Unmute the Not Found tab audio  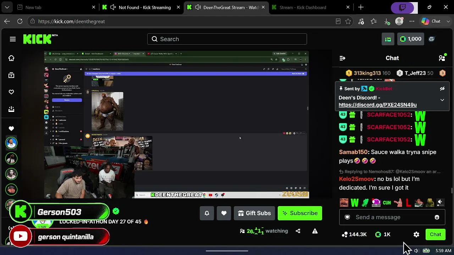pos(113,7)
